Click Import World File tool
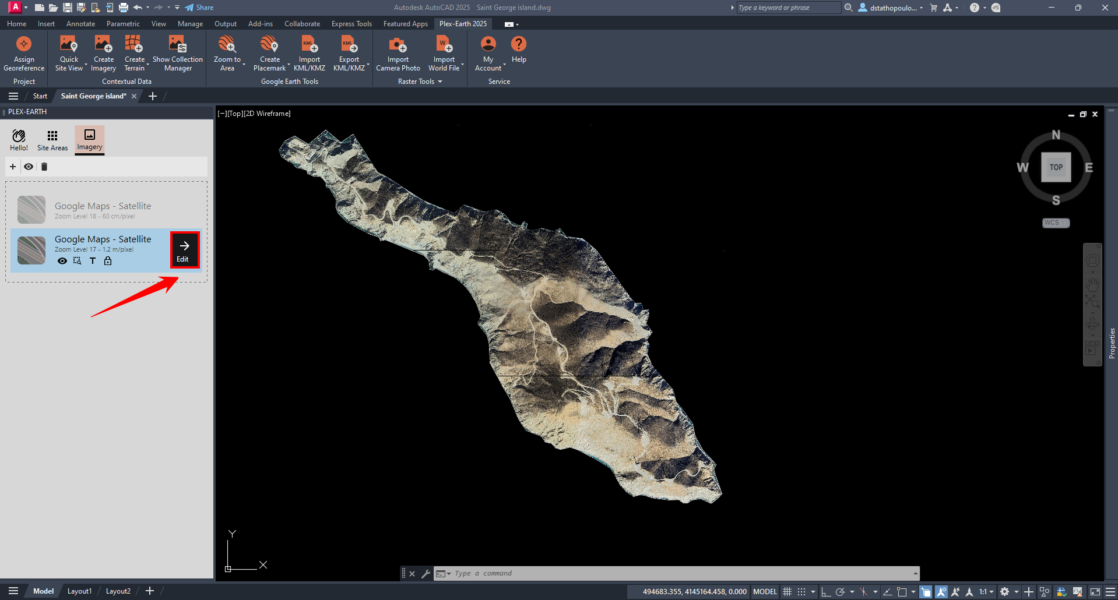 444,53
